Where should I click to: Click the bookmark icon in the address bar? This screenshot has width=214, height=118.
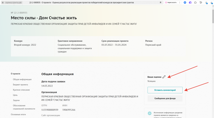coord(161,2)
